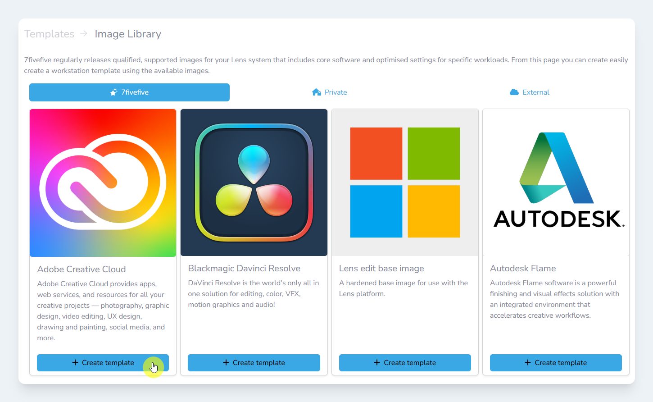Switch to the Private tab
This screenshot has width=653, height=402.
[x=336, y=92]
